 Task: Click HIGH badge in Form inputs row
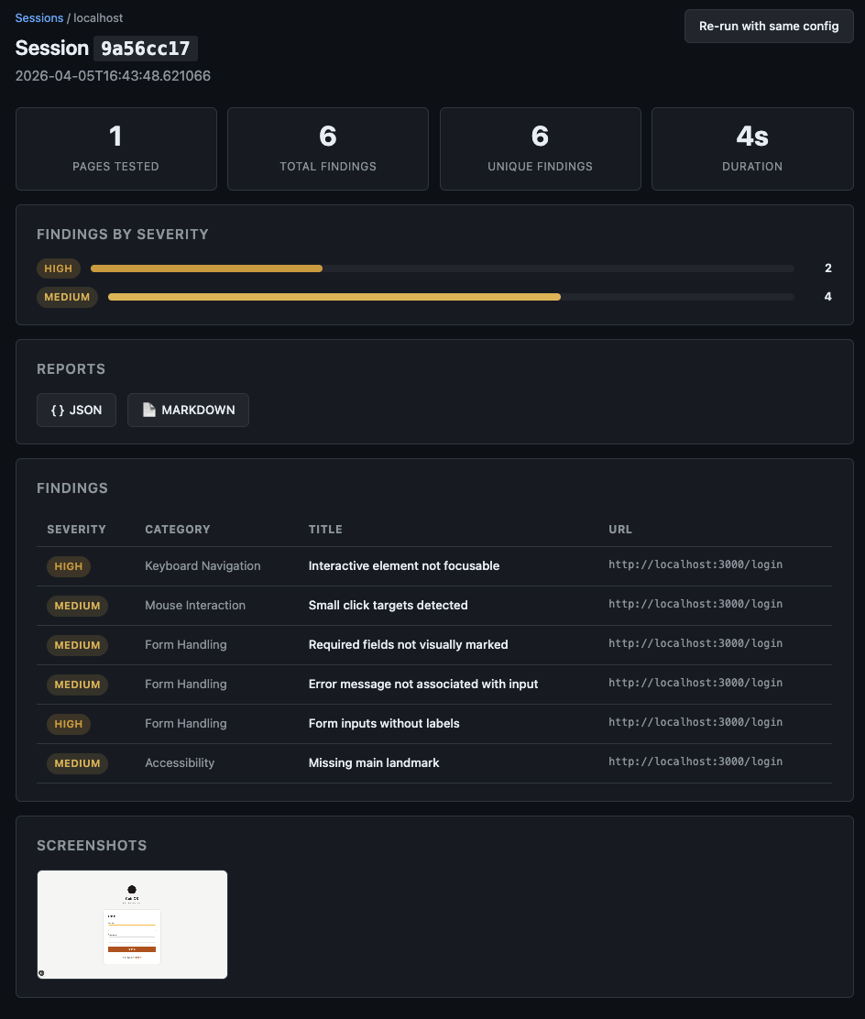[x=68, y=724]
